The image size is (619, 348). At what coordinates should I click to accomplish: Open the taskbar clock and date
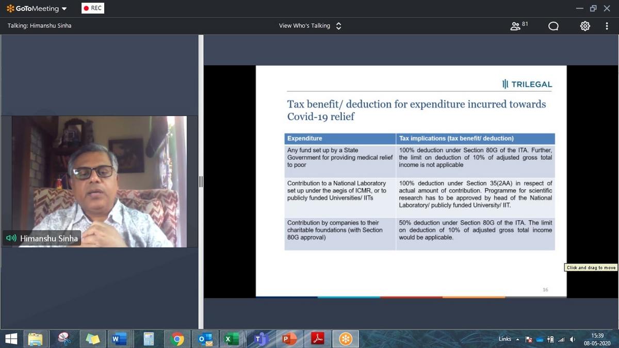point(597,339)
